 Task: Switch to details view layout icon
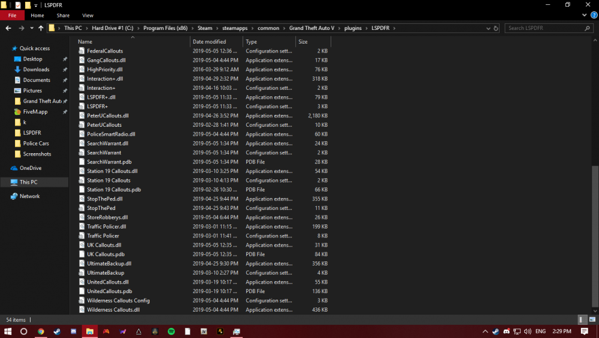[582, 319]
